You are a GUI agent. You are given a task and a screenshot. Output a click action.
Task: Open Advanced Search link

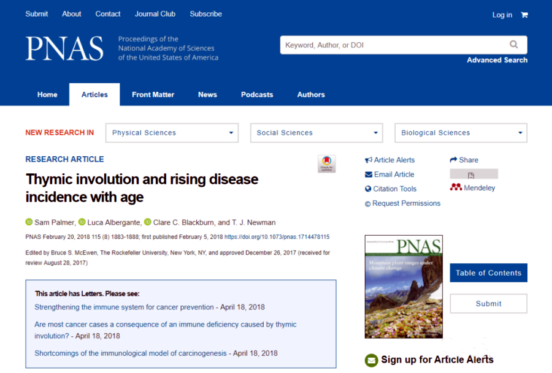point(497,60)
